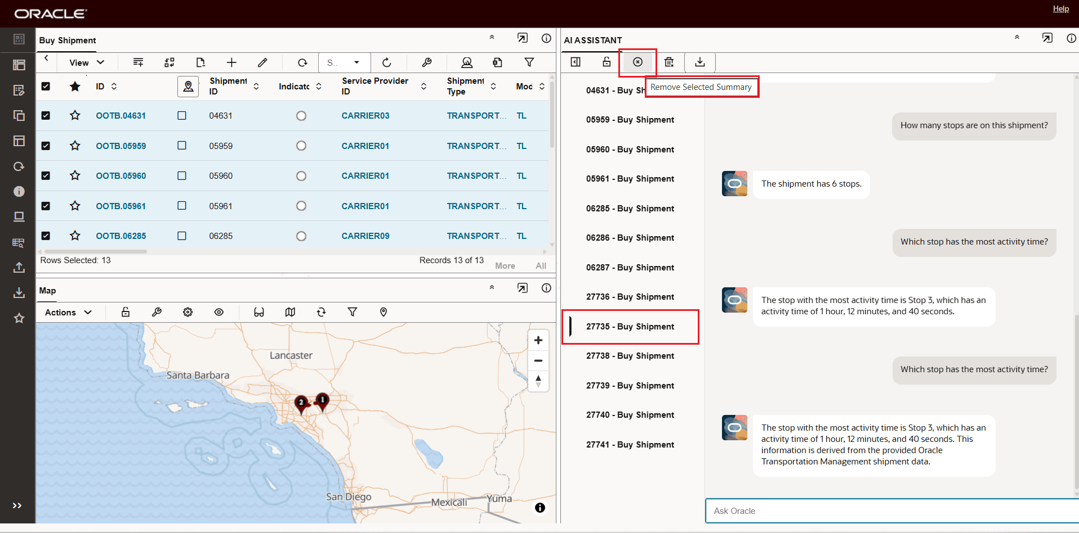Toggle the favorite star for OOTB.05960
This screenshot has width=1079, height=533.
click(75, 175)
